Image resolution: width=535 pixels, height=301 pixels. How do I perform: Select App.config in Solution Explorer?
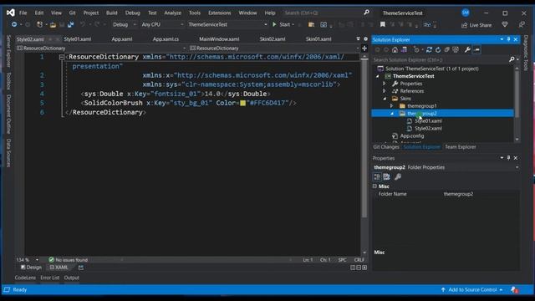pos(412,136)
